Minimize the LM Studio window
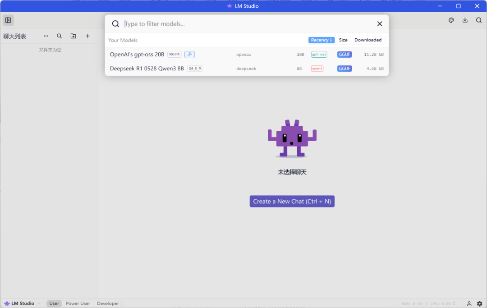Image resolution: width=487 pixels, height=308 pixels. (x=440, y=6)
